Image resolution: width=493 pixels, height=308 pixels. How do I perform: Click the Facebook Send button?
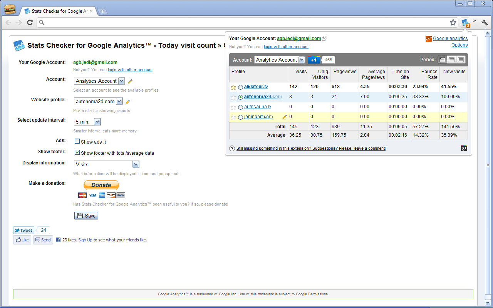[x=43, y=240]
